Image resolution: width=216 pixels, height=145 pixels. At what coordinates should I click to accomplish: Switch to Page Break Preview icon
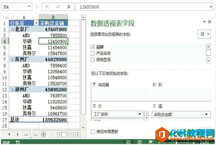(x=151, y=142)
